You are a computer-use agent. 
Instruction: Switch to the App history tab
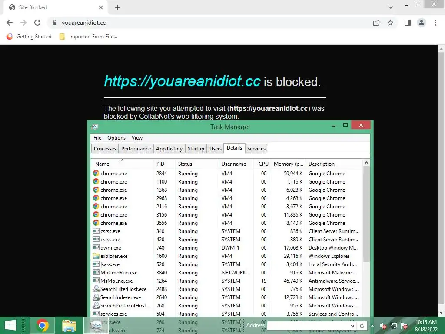(x=169, y=149)
